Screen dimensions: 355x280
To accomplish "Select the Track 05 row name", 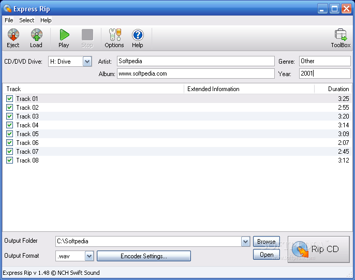I will (x=27, y=134).
